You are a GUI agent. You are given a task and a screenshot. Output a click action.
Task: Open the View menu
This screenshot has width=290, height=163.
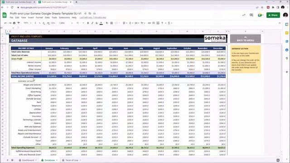pos(24,18)
